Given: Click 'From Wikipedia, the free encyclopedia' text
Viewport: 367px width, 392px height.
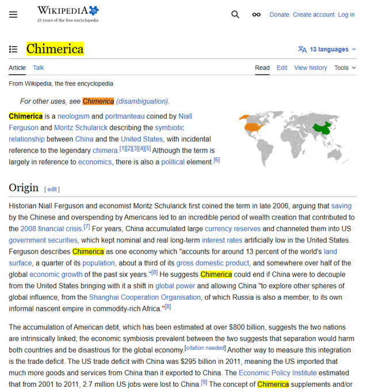Looking at the screenshot, I should click(61, 84).
